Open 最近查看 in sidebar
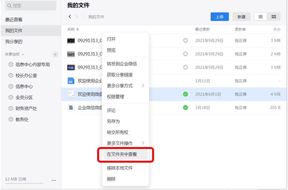This screenshot has width=288, height=190. coord(14,19)
